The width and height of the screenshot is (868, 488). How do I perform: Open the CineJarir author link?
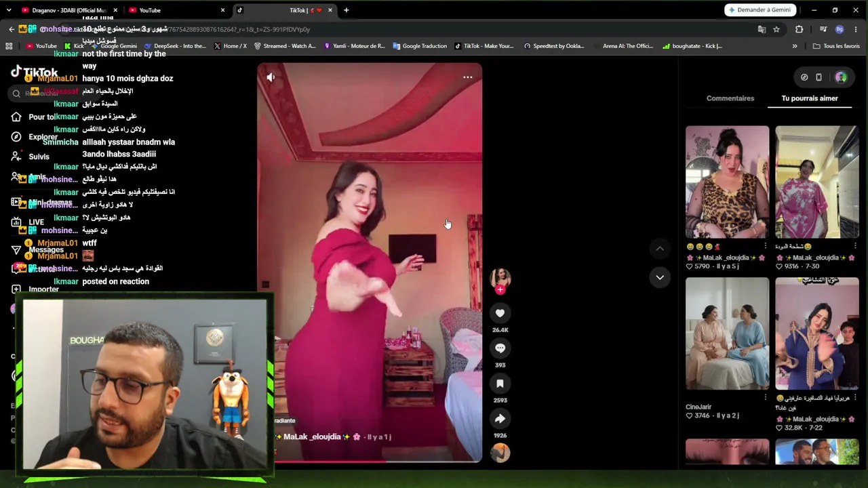tap(698, 407)
